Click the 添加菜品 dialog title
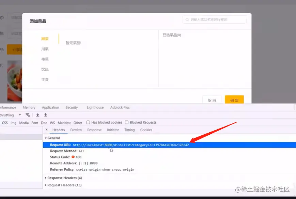296x199 pixels. click(38, 21)
